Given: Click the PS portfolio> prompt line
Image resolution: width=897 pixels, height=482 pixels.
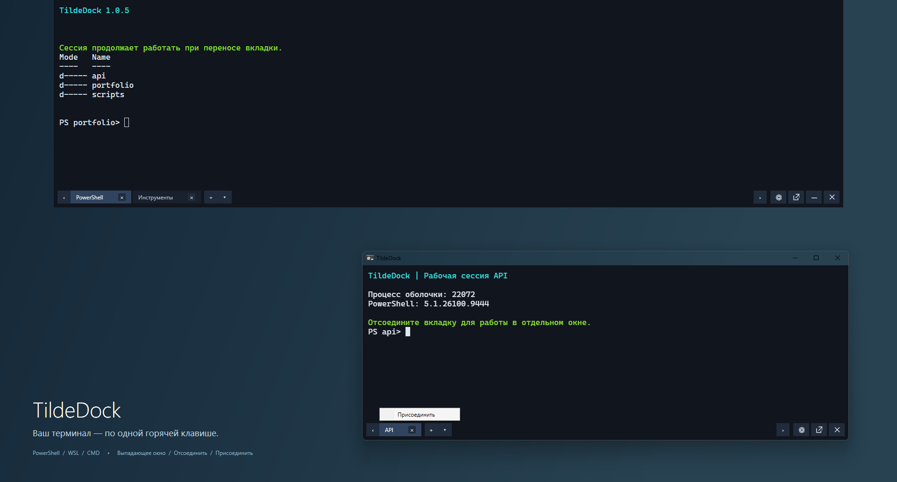Looking at the screenshot, I should click(94, 122).
